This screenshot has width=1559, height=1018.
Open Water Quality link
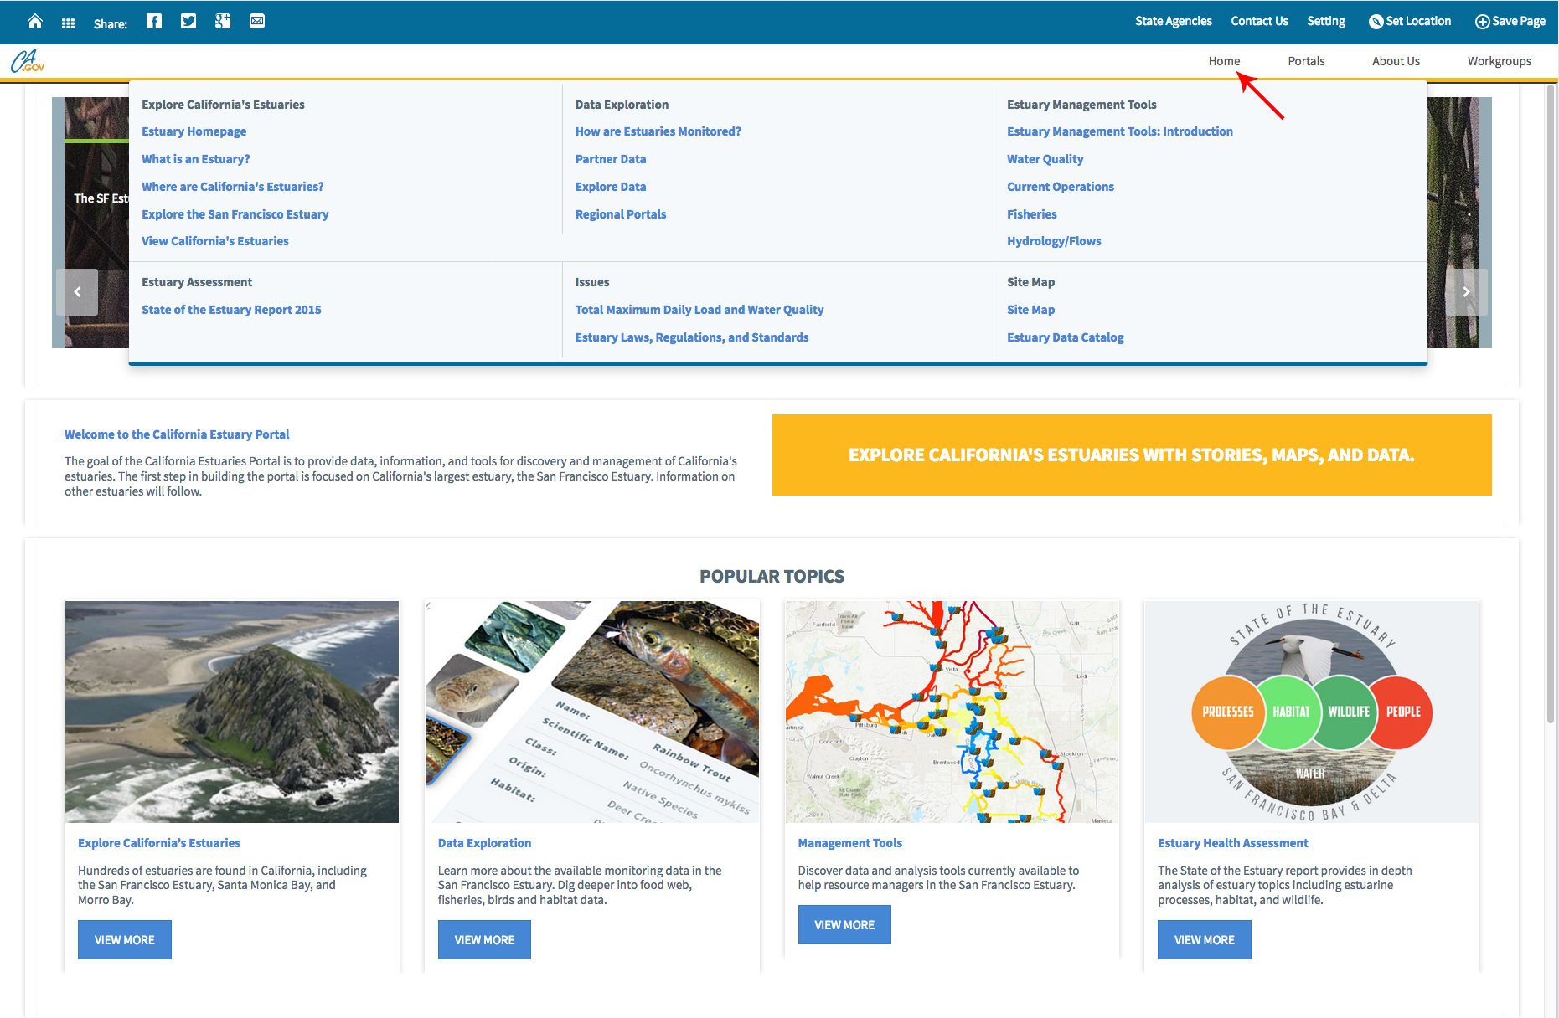(x=1045, y=159)
